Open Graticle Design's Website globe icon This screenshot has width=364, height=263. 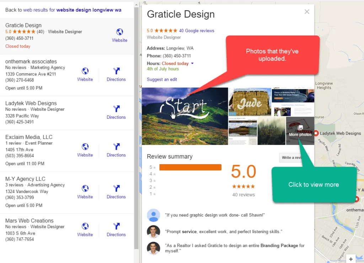(119, 32)
